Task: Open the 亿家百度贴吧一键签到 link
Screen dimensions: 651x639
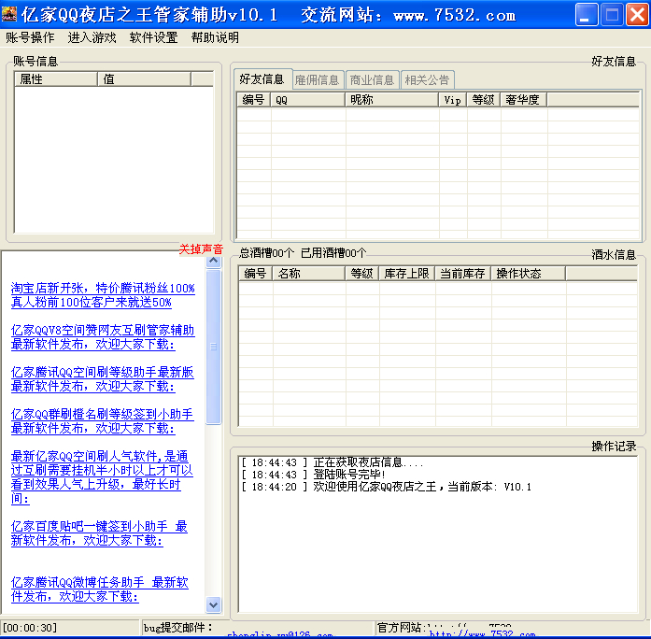Action: (x=99, y=533)
